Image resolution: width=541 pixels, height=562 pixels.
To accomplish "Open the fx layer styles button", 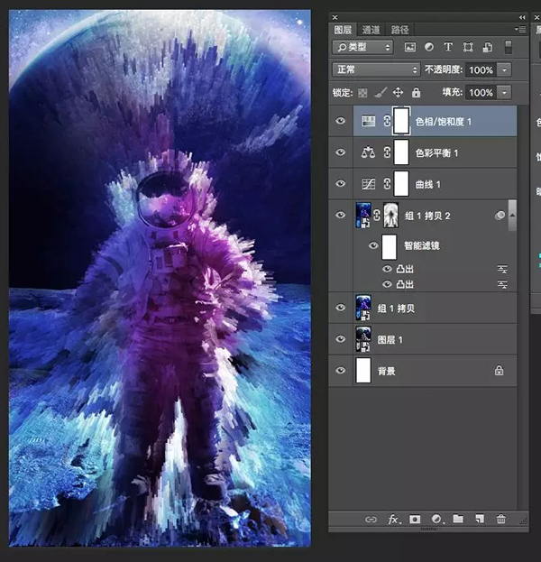I will coord(393,520).
